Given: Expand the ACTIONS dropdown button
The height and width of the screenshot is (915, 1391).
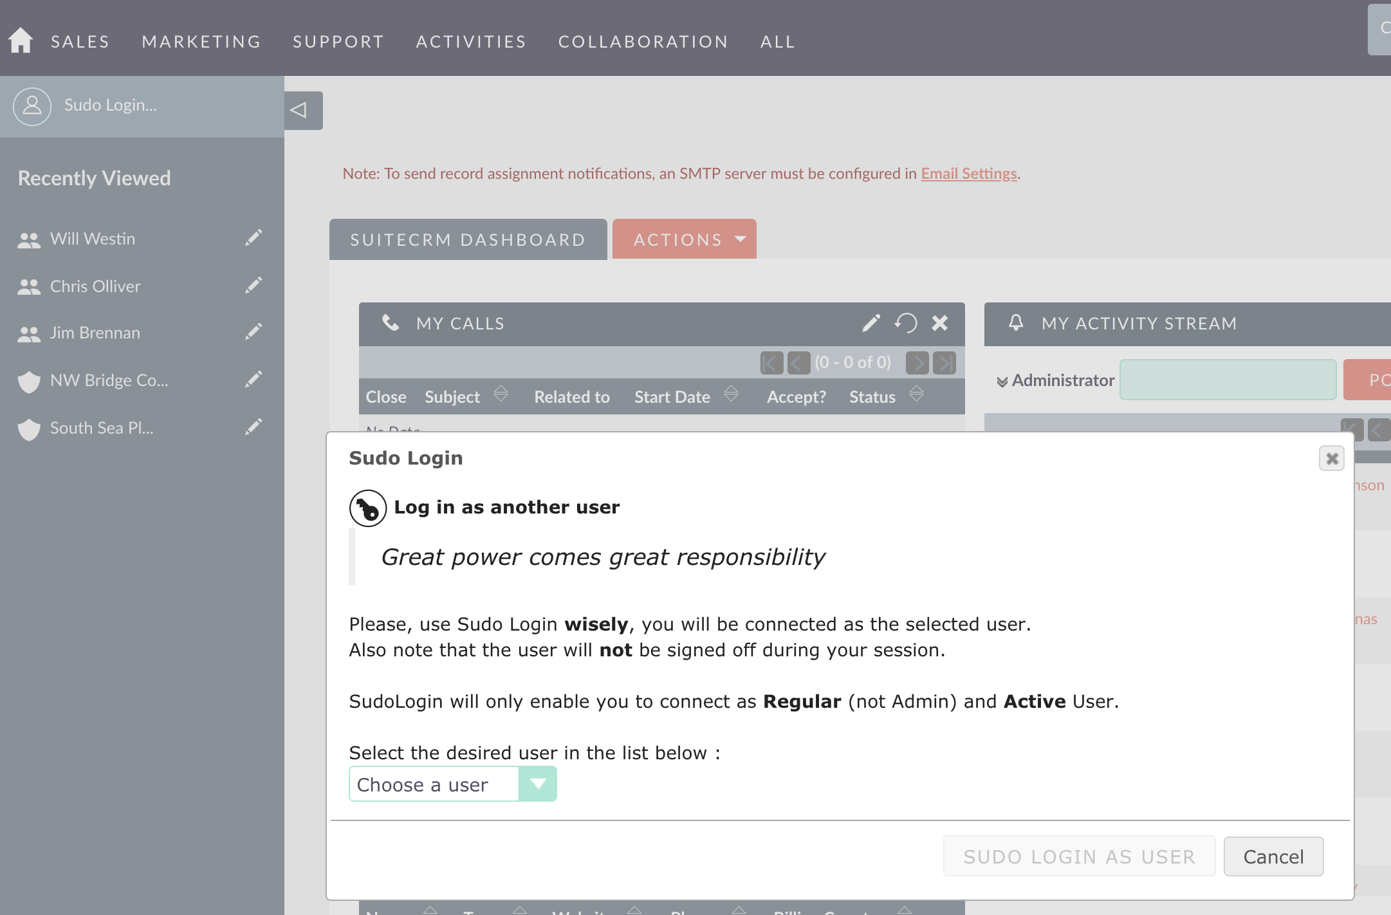Looking at the screenshot, I should (686, 239).
